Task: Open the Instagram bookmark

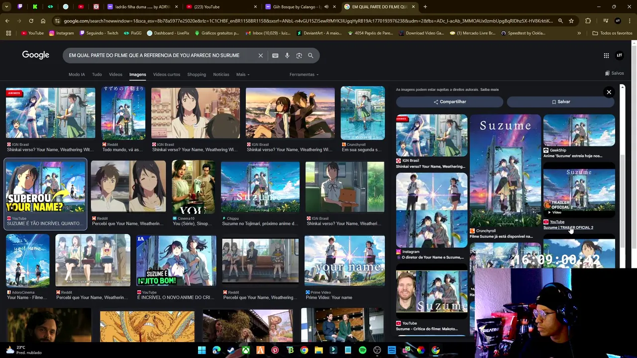Action: [x=61, y=33]
